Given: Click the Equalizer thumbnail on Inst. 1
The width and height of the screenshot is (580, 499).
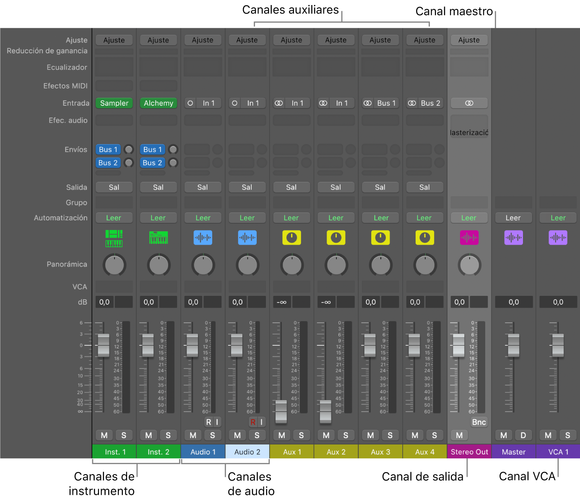Looking at the screenshot, I should pyautogui.click(x=114, y=67).
